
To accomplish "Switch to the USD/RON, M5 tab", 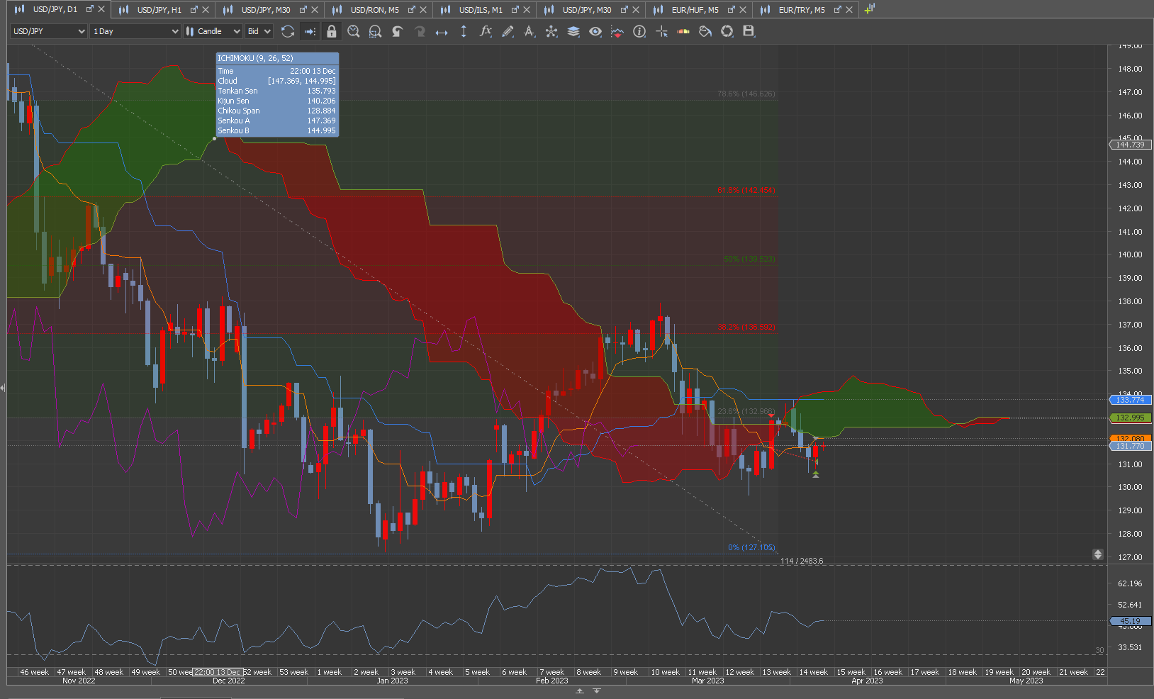I will point(374,9).
